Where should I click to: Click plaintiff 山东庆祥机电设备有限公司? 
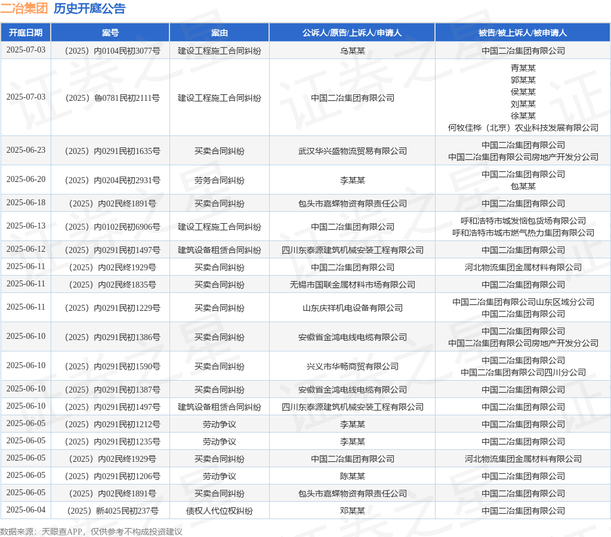point(352,308)
